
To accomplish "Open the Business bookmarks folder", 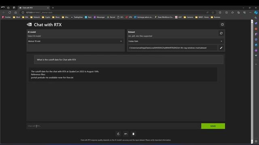I will pyautogui.click(x=216, y=17).
